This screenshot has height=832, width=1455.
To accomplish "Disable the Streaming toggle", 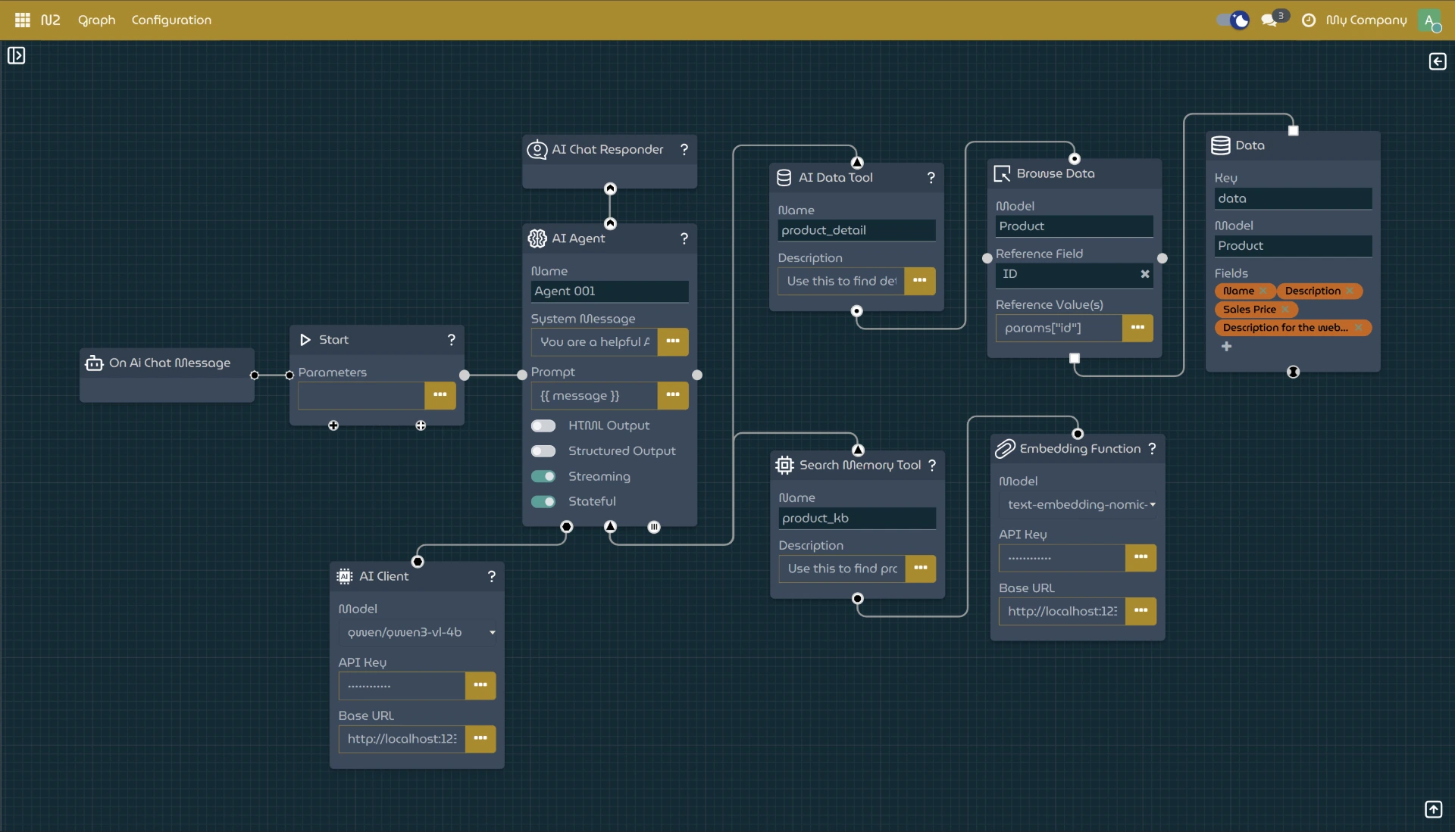I will 543,476.
